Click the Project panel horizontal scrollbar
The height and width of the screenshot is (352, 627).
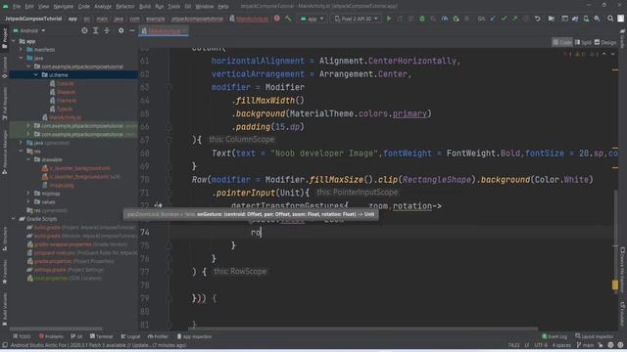click(56, 329)
